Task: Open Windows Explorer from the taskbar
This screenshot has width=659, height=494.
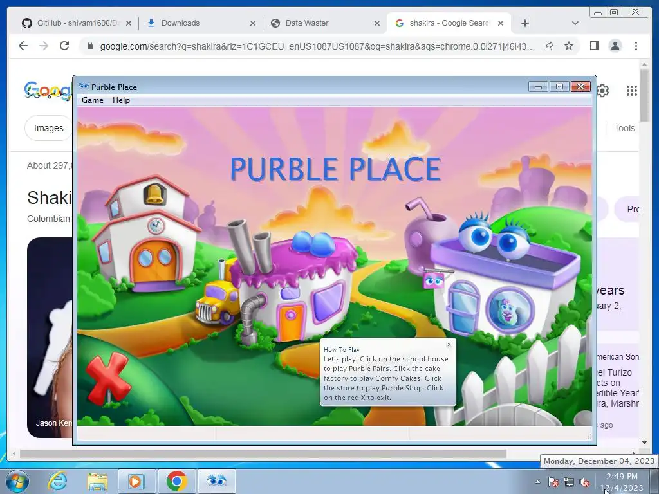Action: (97, 481)
